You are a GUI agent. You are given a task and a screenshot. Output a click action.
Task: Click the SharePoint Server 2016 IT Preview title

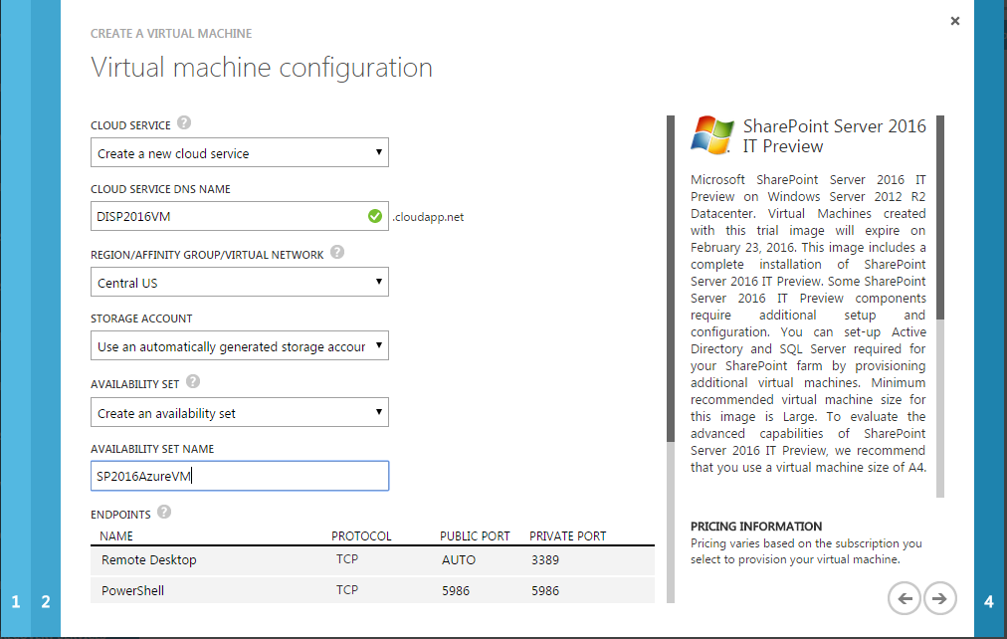pos(834,136)
